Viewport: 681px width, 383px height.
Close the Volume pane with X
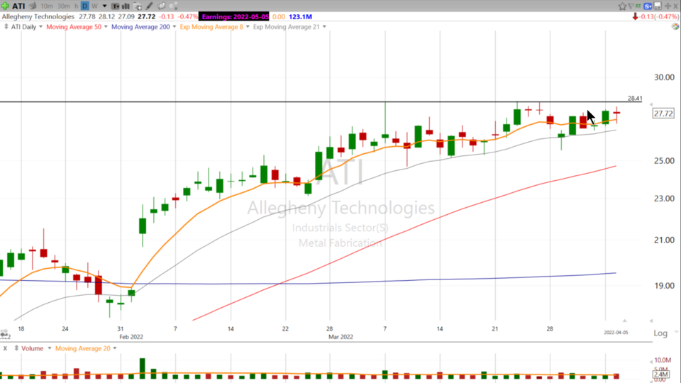[x=5, y=348]
